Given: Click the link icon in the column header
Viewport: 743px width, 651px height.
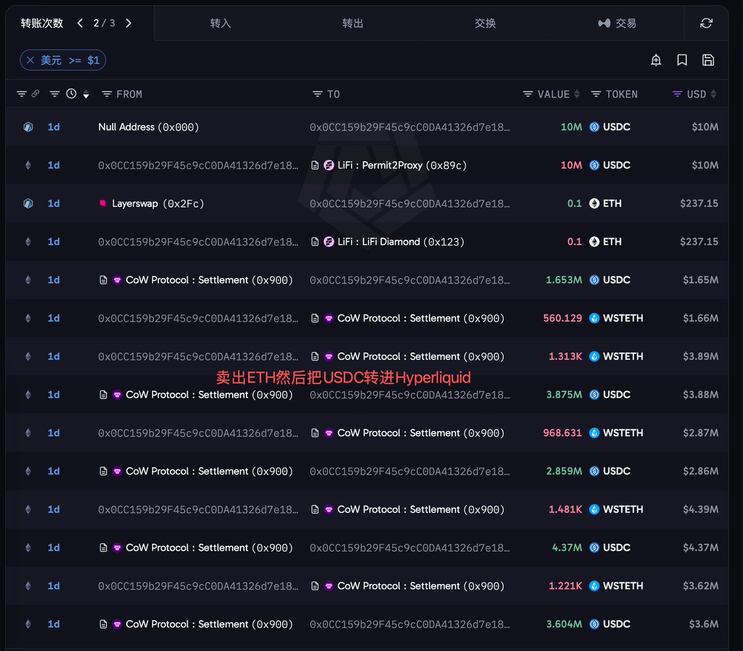Looking at the screenshot, I should (35, 94).
